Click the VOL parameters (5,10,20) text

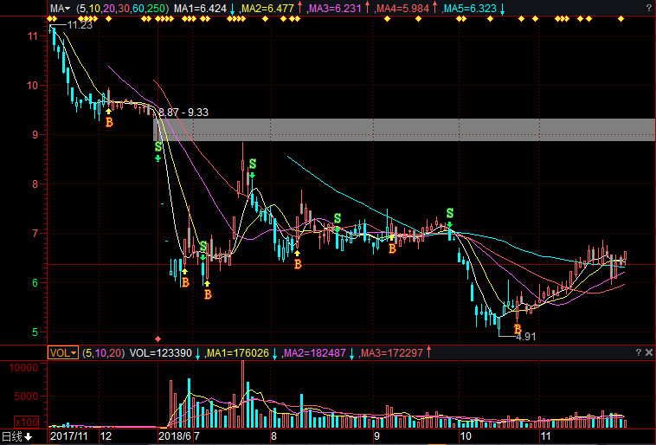coord(105,352)
